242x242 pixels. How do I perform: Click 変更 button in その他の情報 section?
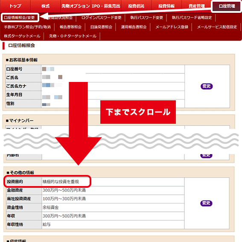click(206, 203)
